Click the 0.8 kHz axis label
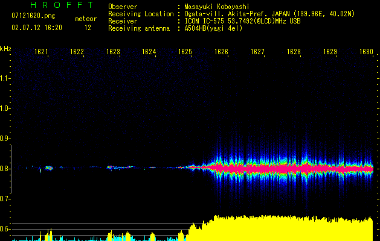The height and width of the screenshot is (241, 380). click(x=5, y=169)
